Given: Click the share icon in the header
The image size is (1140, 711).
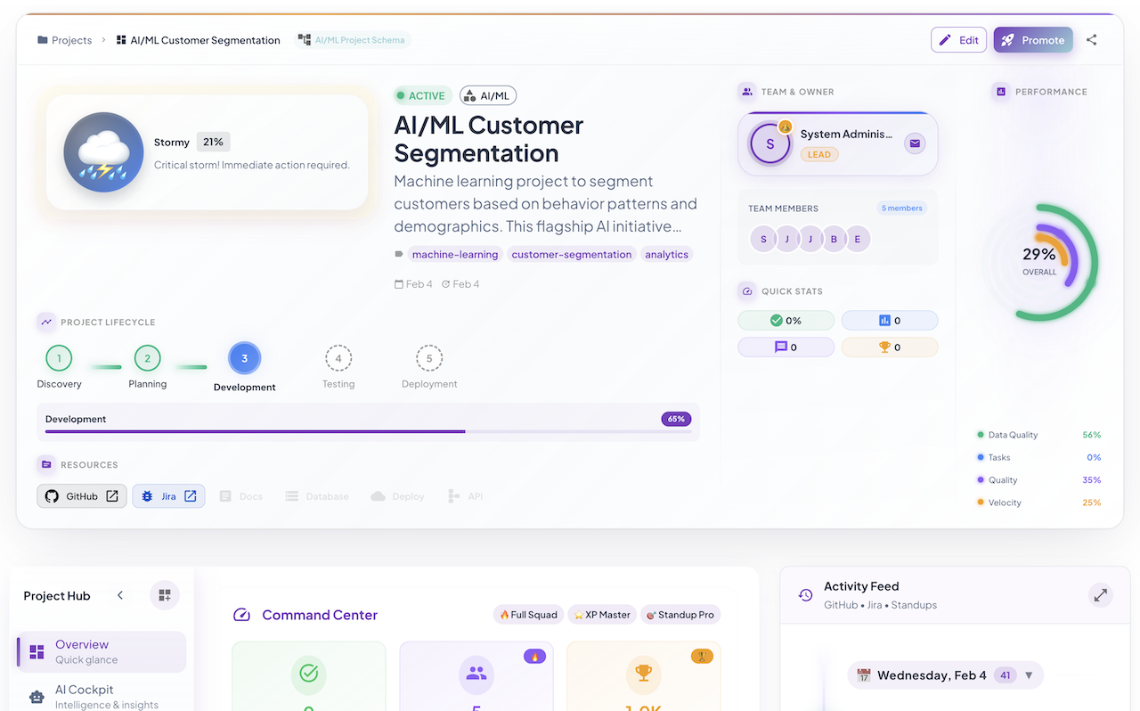Looking at the screenshot, I should coord(1092,40).
